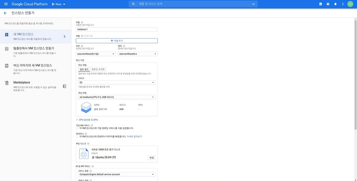Screen dimensions: 357x181
Task: Click the help icon next to 라벨
Action: tap(82, 36)
